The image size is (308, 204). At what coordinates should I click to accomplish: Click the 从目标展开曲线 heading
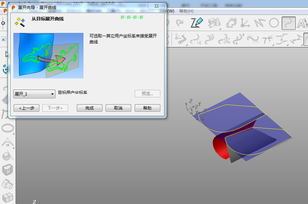click(47, 19)
